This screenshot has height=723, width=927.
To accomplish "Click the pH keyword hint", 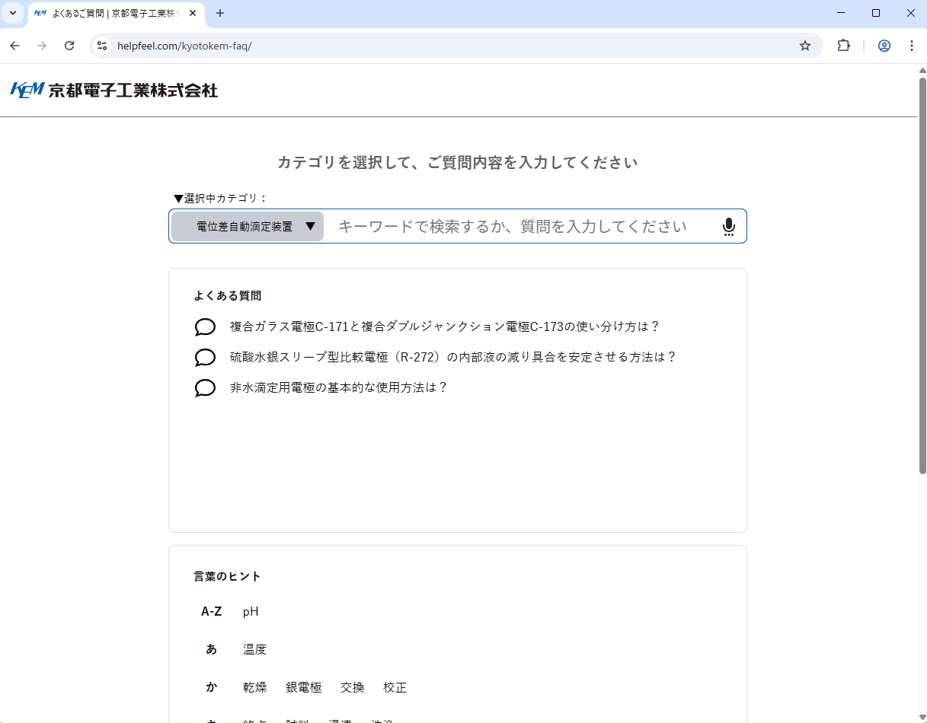I will pos(251,612).
